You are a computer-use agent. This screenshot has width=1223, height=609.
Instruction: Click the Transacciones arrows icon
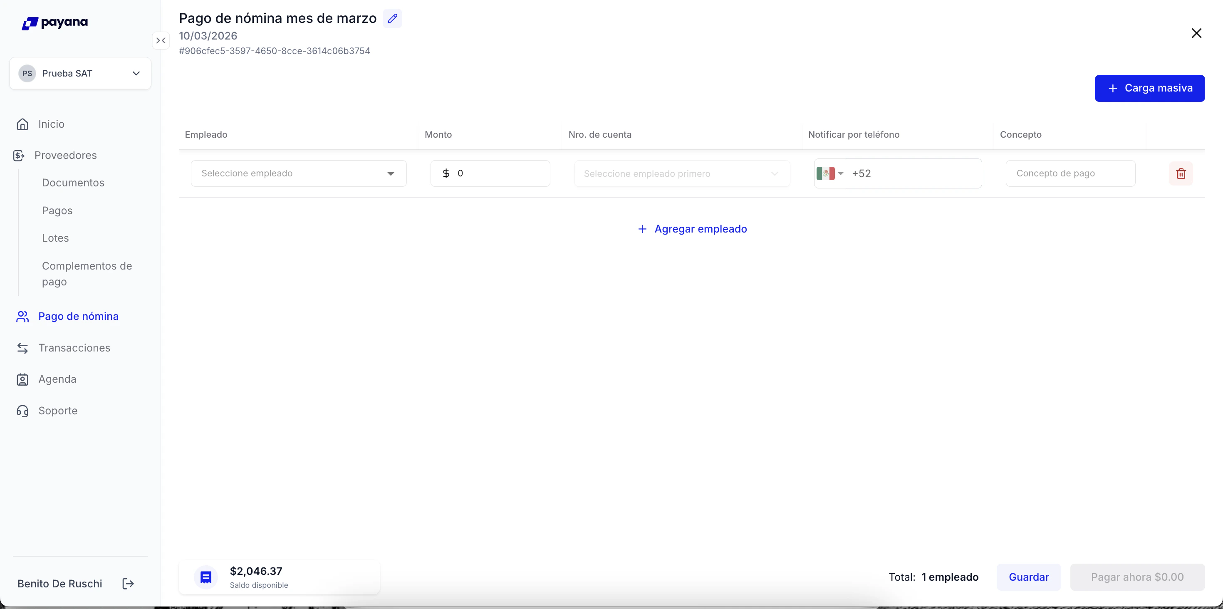point(22,348)
